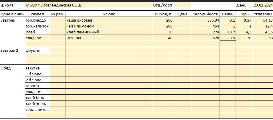Click the school name cell МБОУ Чыргаландинская СОШ
Image resolution: width=273 pixels, height=120 pixels.
(x=88, y=5)
